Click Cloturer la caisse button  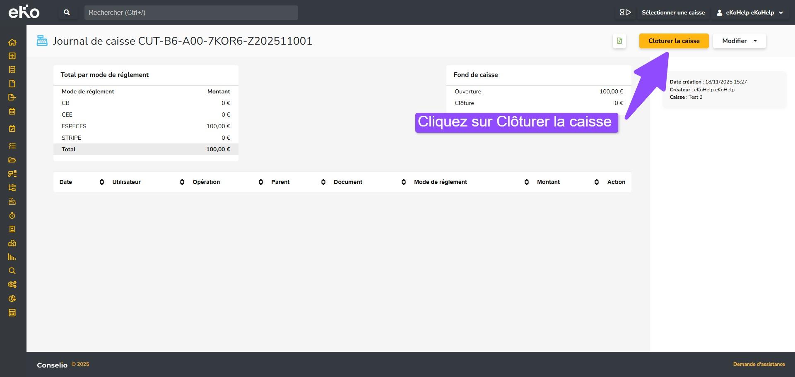coord(674,41)
